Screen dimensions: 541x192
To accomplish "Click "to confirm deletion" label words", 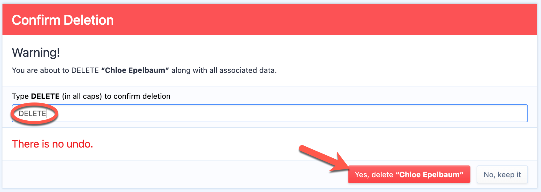I will [x=137, y=96].
